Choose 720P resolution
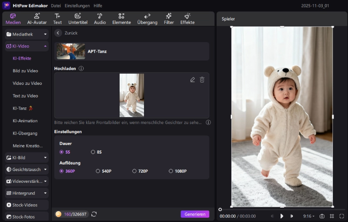The height and width of the screenshot is (222, 348). [x=134, y=171]
